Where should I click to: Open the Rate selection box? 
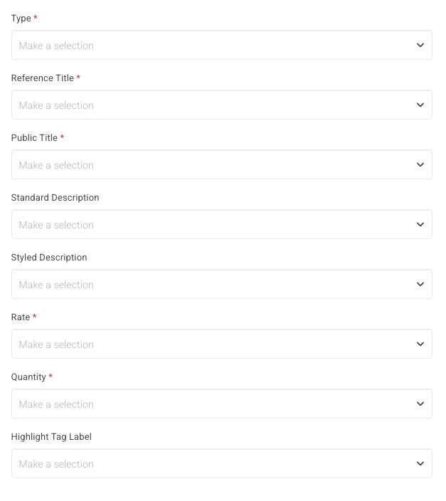click(x=222, y=344)
